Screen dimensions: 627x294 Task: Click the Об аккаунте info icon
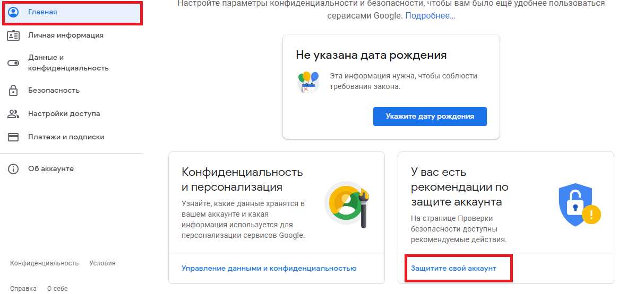click(x=13, y=169)
